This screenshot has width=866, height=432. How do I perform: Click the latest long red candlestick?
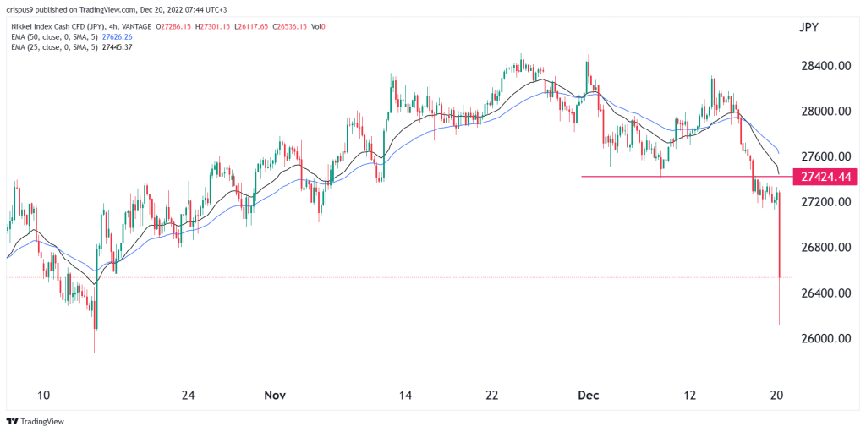(x=779, y=258)
